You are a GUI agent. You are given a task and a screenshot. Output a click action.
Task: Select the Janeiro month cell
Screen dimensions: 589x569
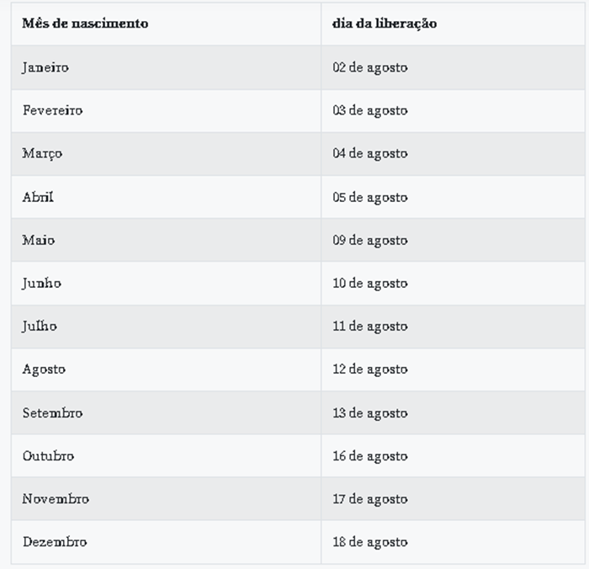tap(45, 67)
